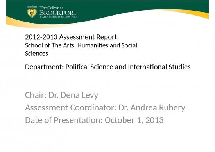215x152 pixels.
Task: Select the '2012-2013 Assessment Report' title line
Action: [x=71, y=37]
